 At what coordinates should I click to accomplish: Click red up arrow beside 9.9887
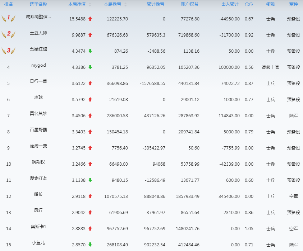click(x=90, y=35)
